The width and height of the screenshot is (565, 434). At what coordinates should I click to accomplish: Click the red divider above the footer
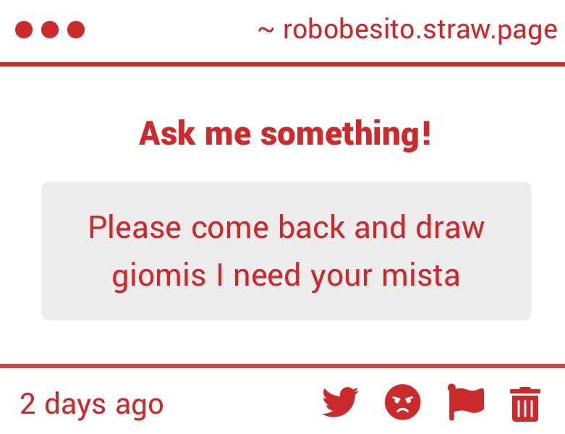(x=282, y=366)
